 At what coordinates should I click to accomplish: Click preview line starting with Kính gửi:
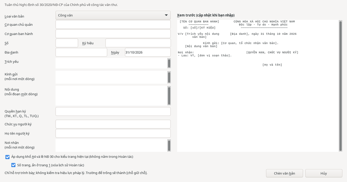click(241, 43)
